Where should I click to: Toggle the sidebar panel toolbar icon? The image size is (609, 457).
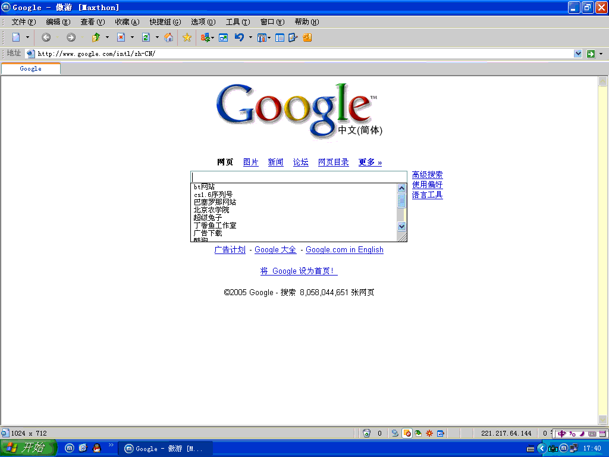(280, 37)
